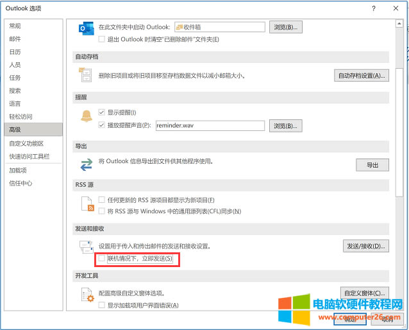This screenshot has height=330, width=409.
Task: Click the reminder.wav sound file field
Action: click(210, 126)
